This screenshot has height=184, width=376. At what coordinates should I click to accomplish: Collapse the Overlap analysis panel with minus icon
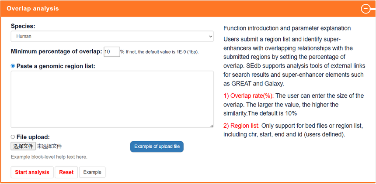tap(366, 9)
